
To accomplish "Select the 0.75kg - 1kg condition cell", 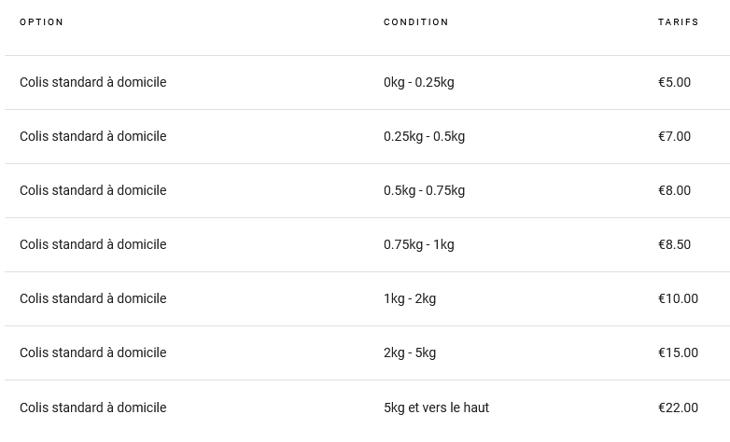I will point(418,244).
